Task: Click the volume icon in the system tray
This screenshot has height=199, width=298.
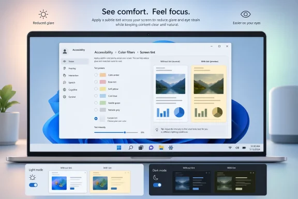Action: click(237, 148)
